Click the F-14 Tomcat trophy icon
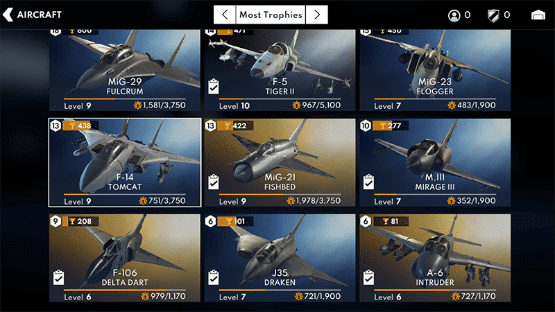555x312 pixels. [x=73, y=125]
